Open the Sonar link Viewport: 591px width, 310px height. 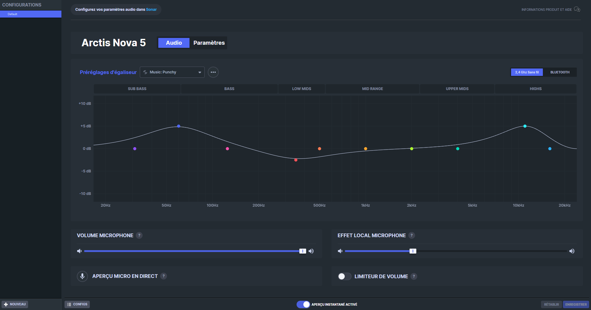pos(151,10)
